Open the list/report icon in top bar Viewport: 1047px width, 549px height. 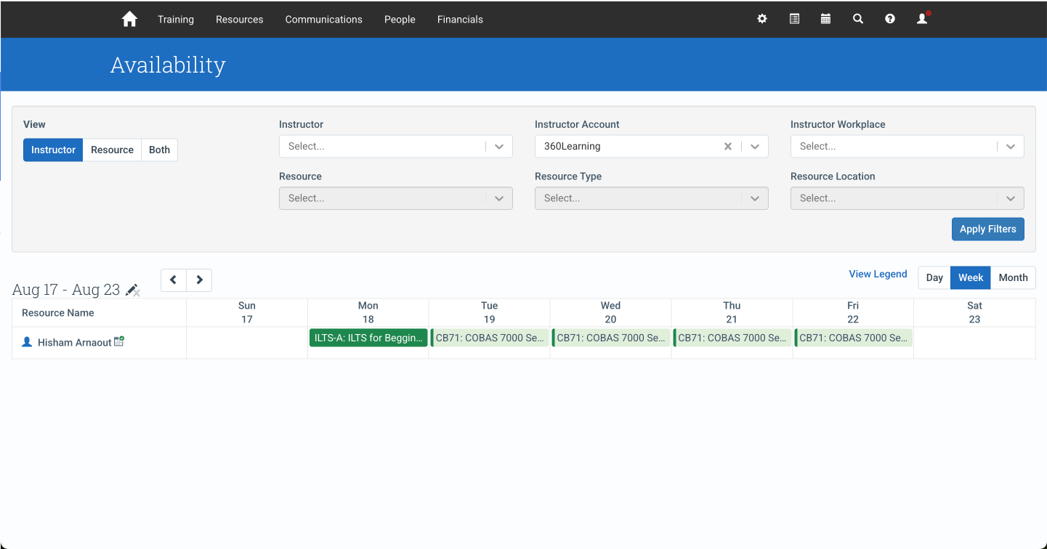[794, 19]
